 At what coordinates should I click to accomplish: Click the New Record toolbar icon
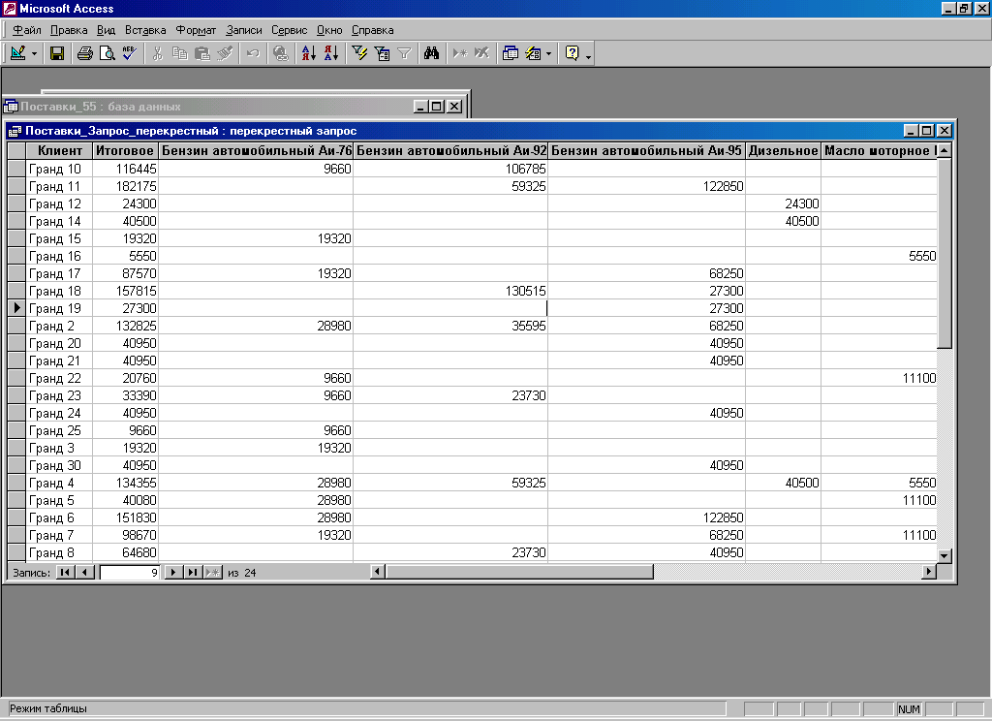tap(460, 53)
